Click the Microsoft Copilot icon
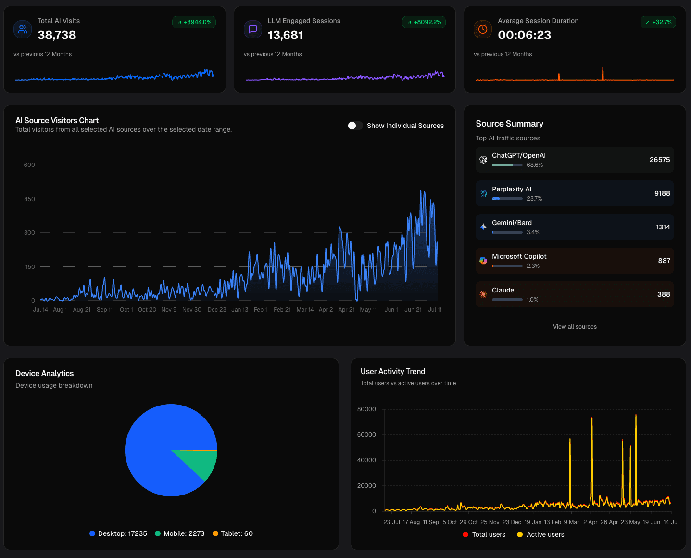Screen dimensions: 691x558 coord(483,260)
